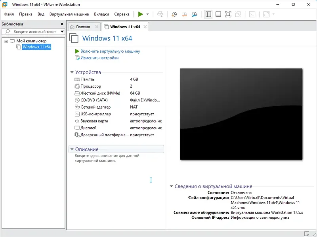Screen dimensions: 317x237
Task: Toggle the thumbnail bar icon
Action: click(x=218, y=13)
